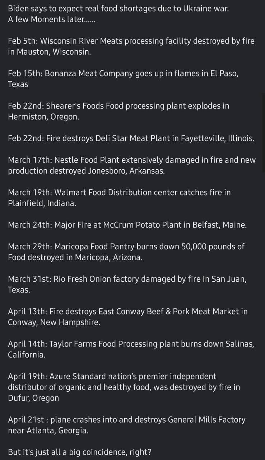265x460 pixels.
Task: Select the Taylor Farms Food Processing entry
Action: coord(131,344)
